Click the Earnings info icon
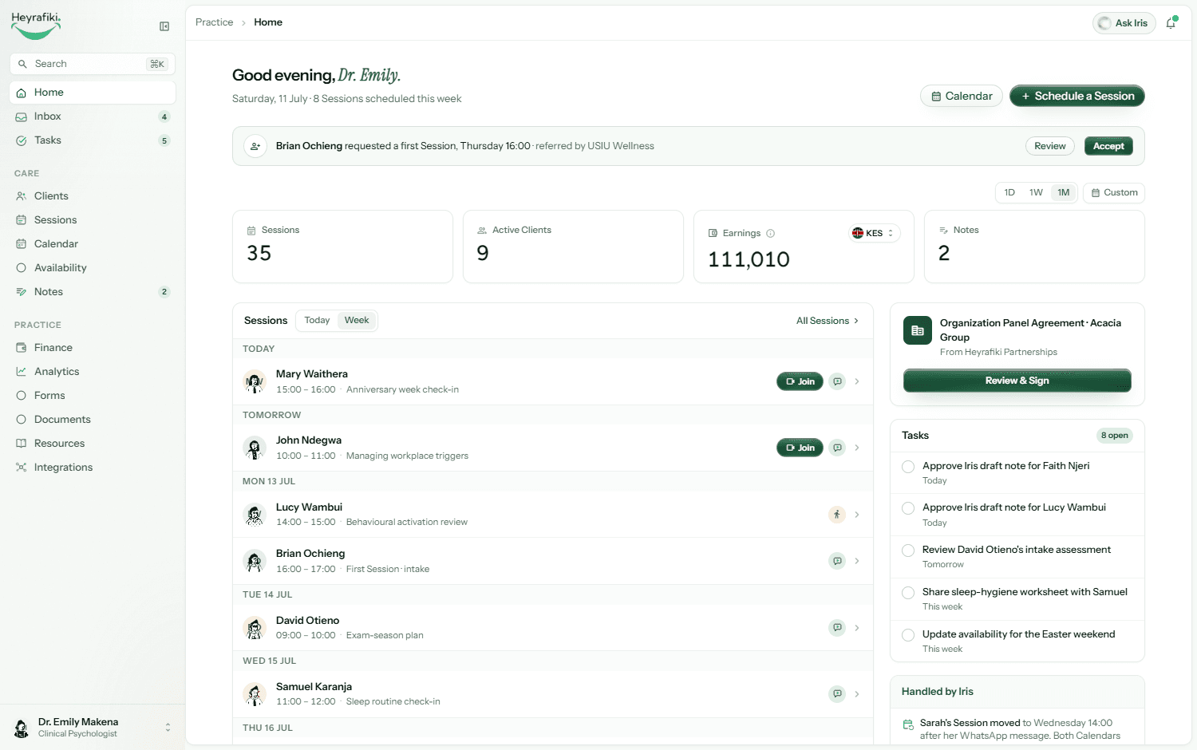Screen dimensions: 1197x750 pos(770,234)
